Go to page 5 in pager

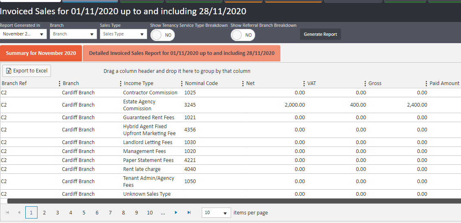84,213
